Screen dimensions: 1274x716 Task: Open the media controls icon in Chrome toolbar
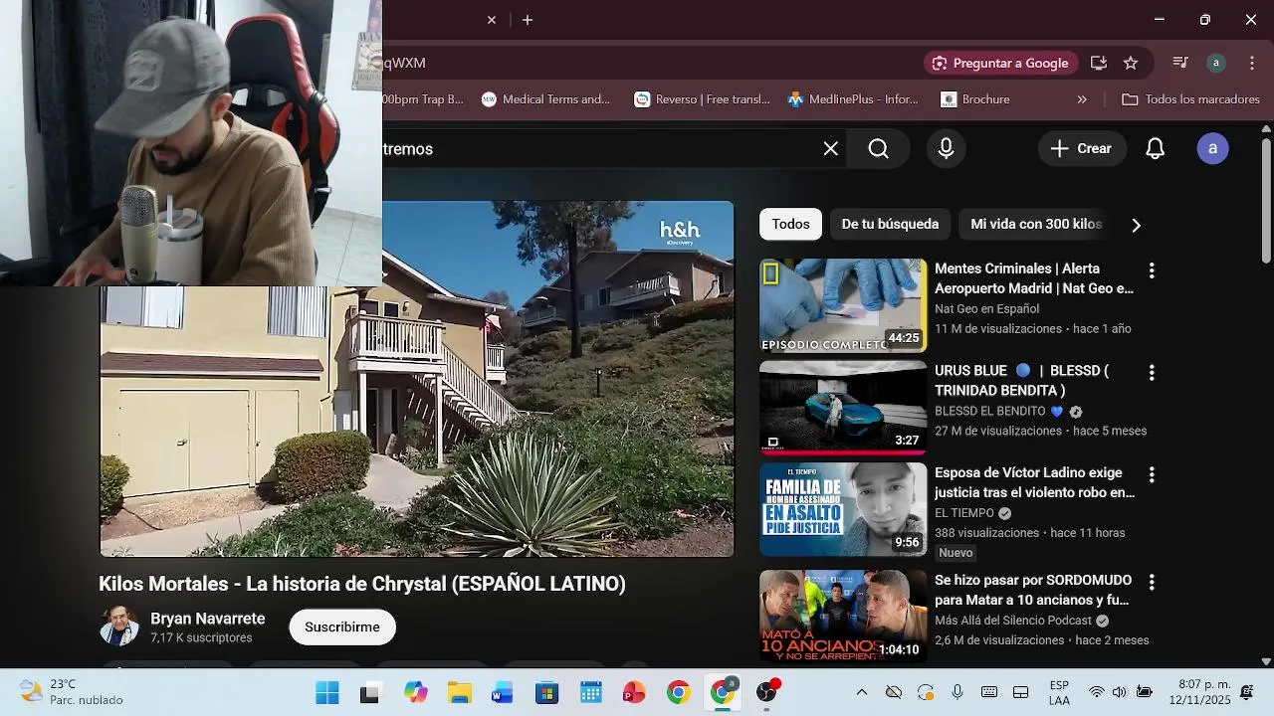[1180, 63]
